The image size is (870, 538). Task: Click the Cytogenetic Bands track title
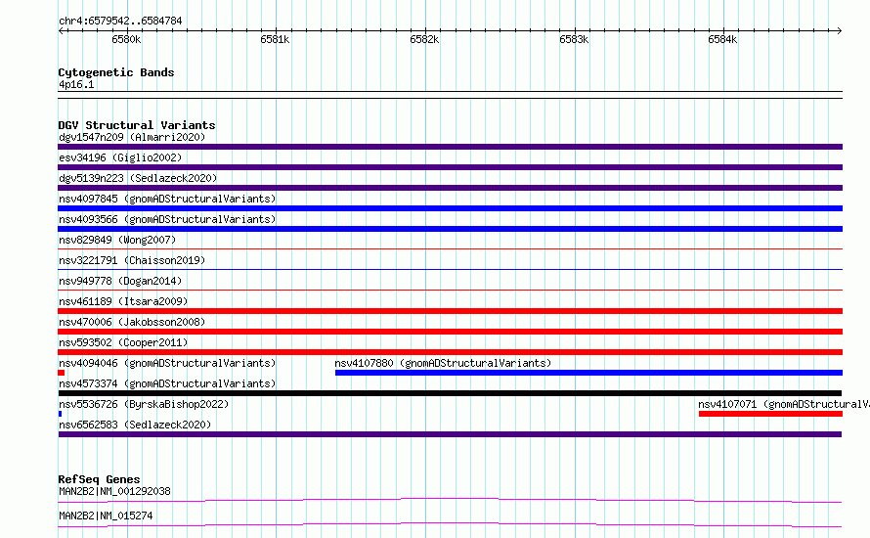(116, 72)
